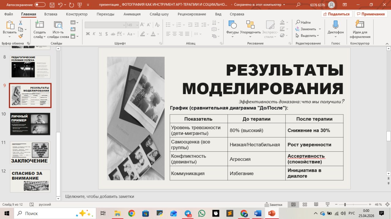Toggle center text alignment
The height and width of the screenshot is (219, 391).
click(174, 34)
